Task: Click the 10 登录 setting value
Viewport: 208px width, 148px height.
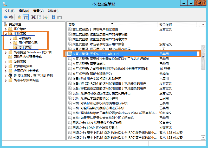Action: click(165, 69)
